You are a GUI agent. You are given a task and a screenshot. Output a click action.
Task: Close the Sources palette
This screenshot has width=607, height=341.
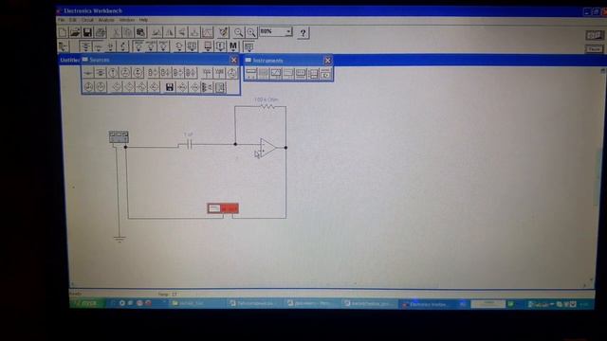point(233,60)
